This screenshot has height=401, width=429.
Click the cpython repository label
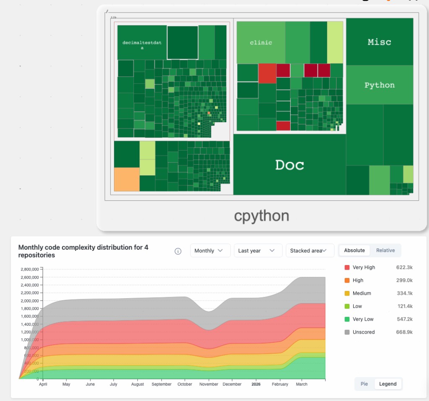(261, 215)
